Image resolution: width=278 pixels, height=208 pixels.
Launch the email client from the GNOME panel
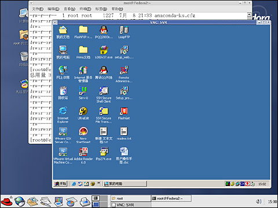pyautogui.click(x=32, y=202)
